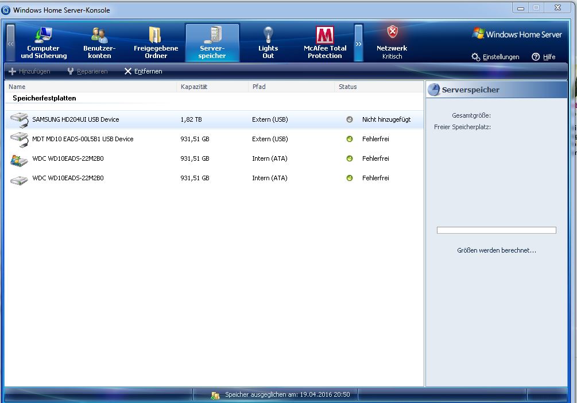Viewport: 577px width, 403px height.
Task: Click the storage size progress bar
Action: click(497, 230)
